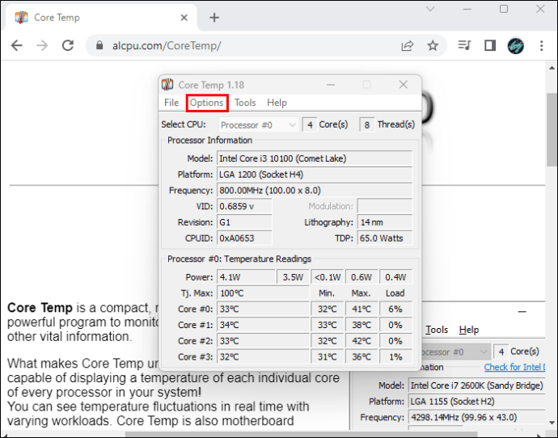Screen dimensions: 558x438
Task: Close the Core Temp browser tab
Action: point(184,18)
